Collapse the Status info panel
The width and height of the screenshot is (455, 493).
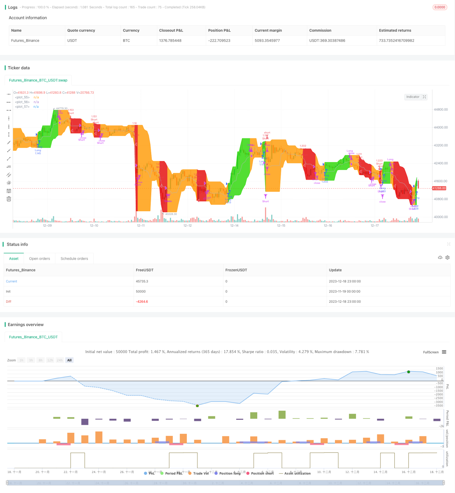pos(449,244)
